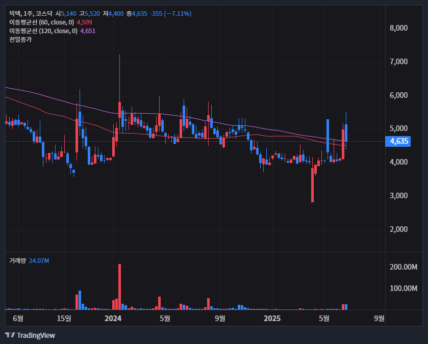Click the 5,000 price axis label
This screenshot has width=428, height=344.
pos(398,128)
